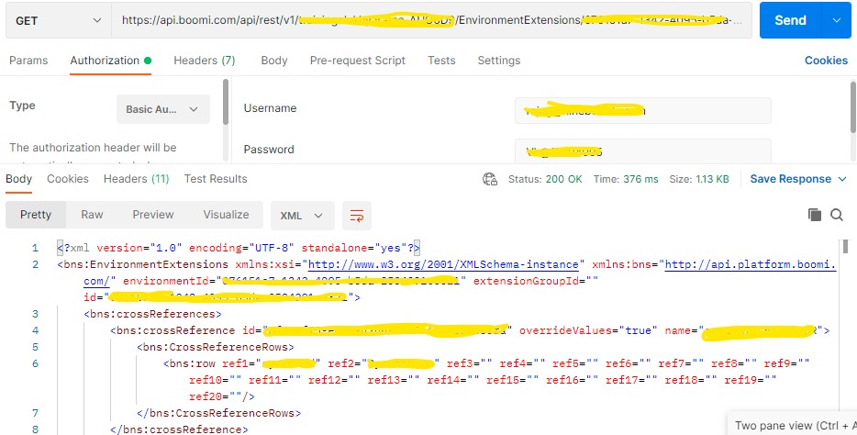Open the Headers (7) request tab

click(205, 61)
